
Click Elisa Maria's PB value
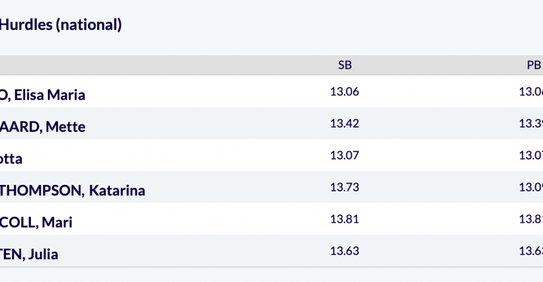click(532, 92)
